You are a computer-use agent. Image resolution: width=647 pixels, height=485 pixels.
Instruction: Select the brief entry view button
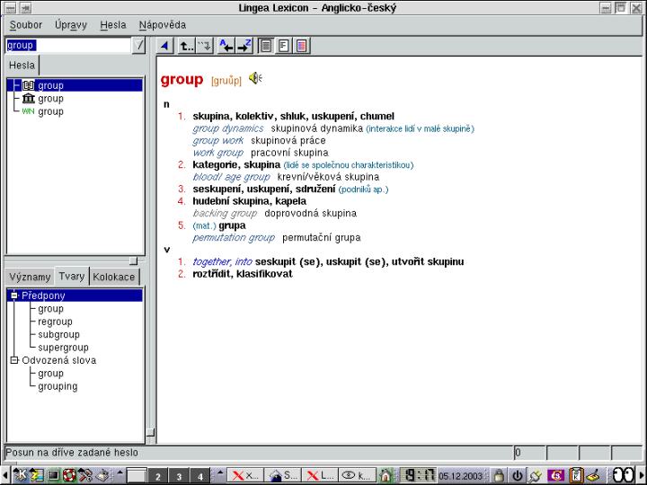[x=283, y=46]
